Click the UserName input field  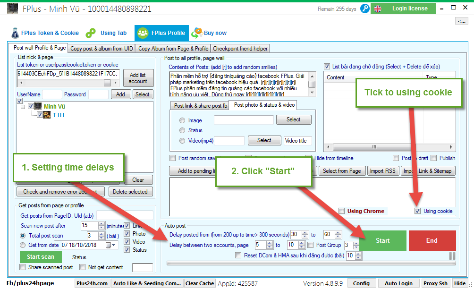tap(52, 94)
